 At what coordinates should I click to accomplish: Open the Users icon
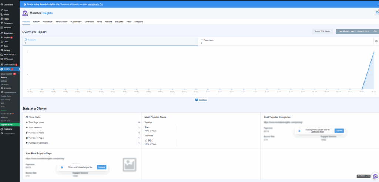pos(2,42)
